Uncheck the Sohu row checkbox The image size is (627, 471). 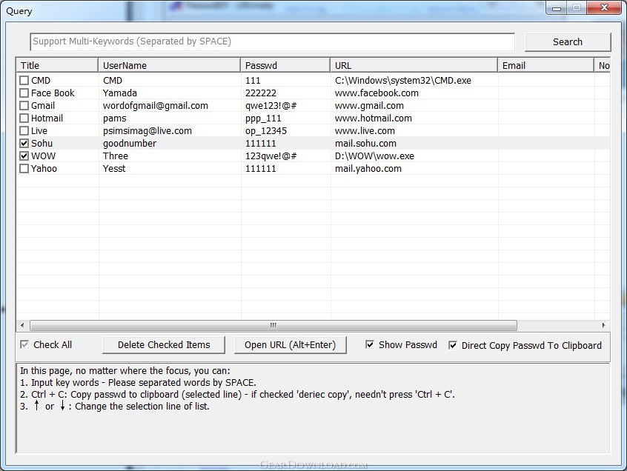pyautogui.click(x=24, y=144)
